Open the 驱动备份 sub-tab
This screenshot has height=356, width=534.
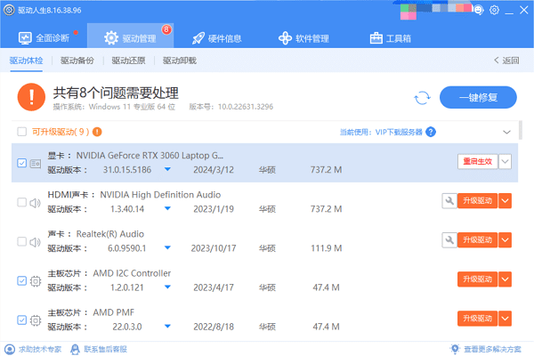pyautogui.click(x=78, y=61)
